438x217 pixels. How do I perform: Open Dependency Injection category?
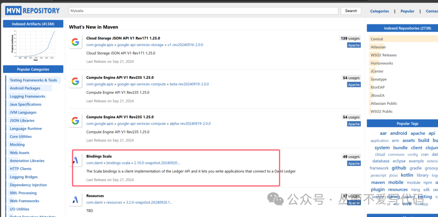pyautogui.click(x=28, y=185)
